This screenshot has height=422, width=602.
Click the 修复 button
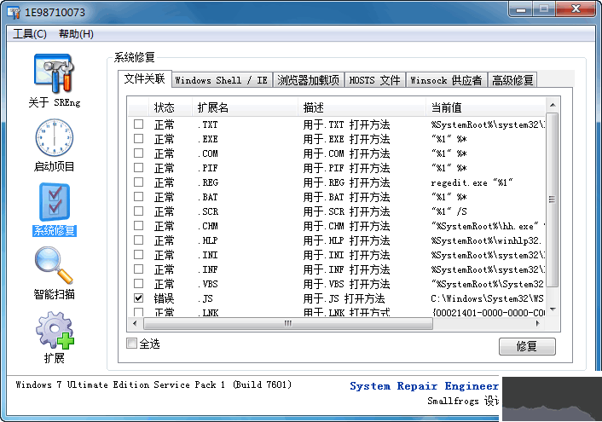pos(527,346)
